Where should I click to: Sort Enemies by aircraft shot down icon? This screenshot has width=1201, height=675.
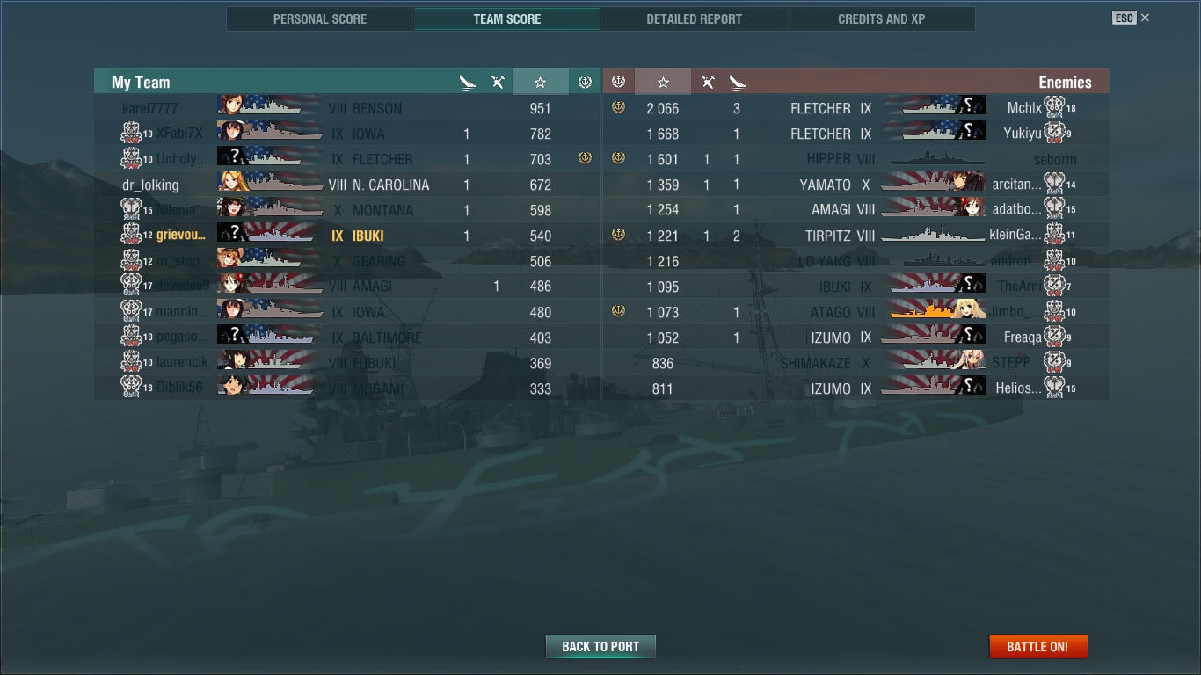[707, 82]
